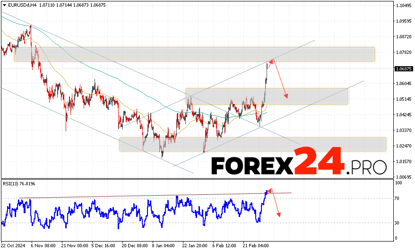Click the red down arrowhead in RSI panel

click(x=279, y=215)
